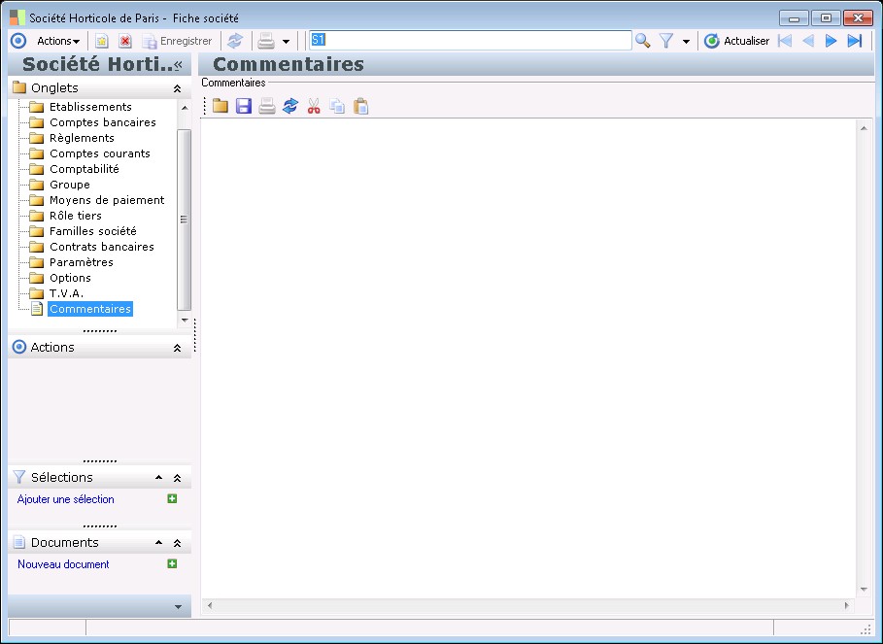Collapse the Actions side panel
Image resolution: width=883 pixels, height=644 pixels.
click(x=178, y=348)
